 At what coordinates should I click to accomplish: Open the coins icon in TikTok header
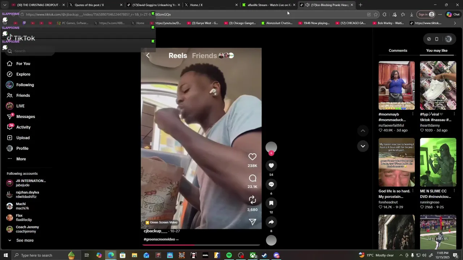[x=429, y=39]
